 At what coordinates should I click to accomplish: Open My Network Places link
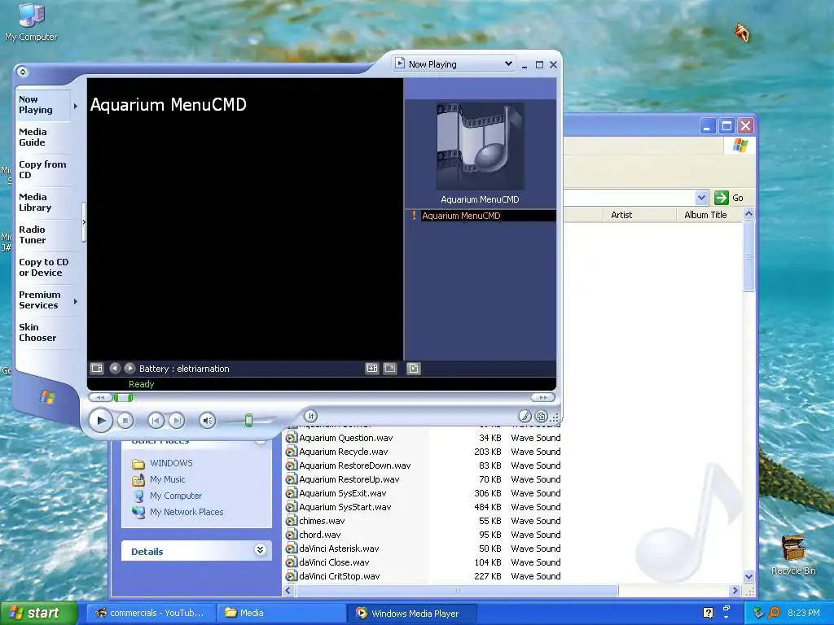[187, 513]
